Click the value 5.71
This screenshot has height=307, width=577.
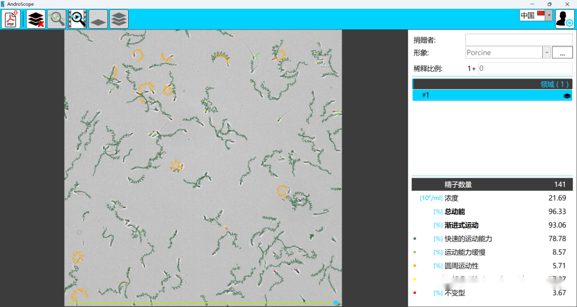(559, 265)
